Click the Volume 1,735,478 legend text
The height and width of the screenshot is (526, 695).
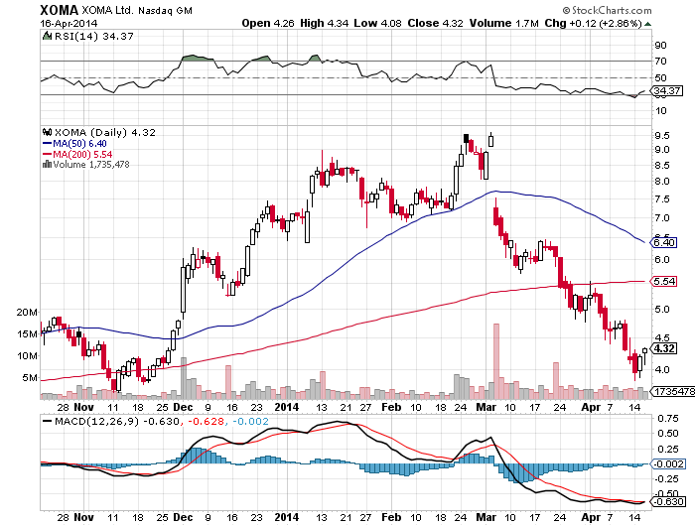point(91,165)
